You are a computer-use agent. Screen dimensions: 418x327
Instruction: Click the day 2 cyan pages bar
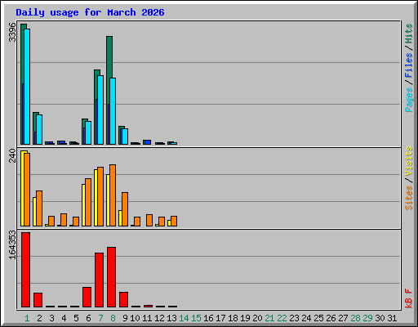pos(39,130)
